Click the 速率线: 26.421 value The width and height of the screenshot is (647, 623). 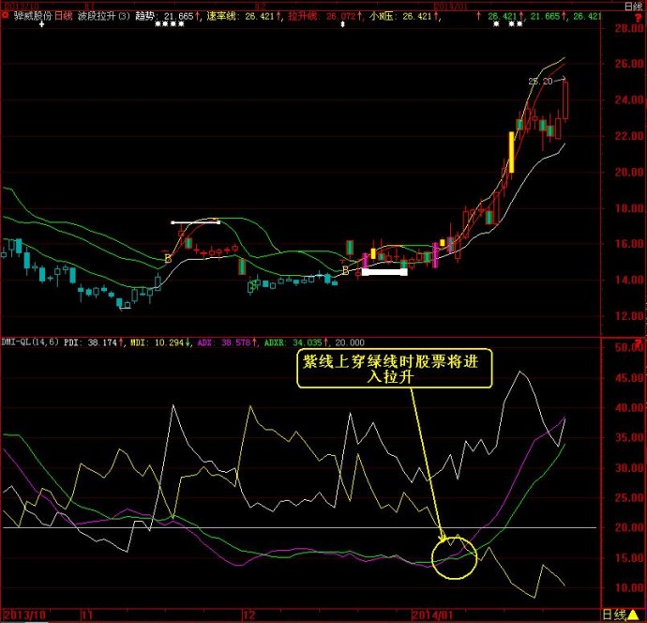coord(241,16)
